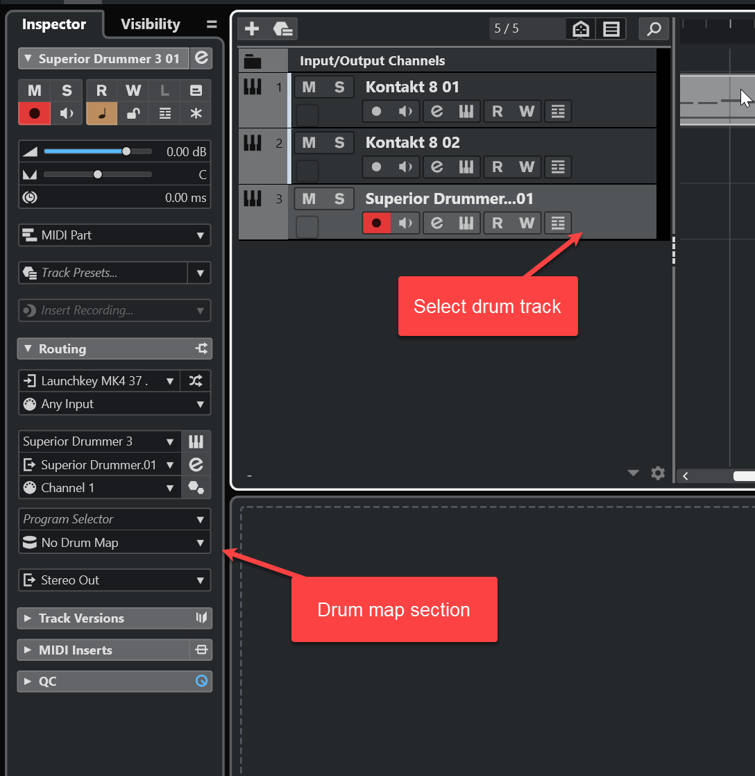
Task: Open Superior Drummer.01 output routing dropdown
Action: click(x=99, y=465)
